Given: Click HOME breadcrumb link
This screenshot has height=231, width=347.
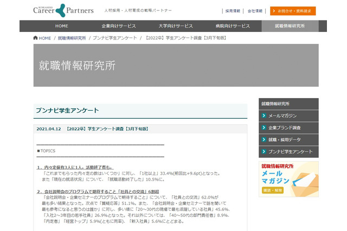Looking at the screenshot, I should (x=45, y=38).
